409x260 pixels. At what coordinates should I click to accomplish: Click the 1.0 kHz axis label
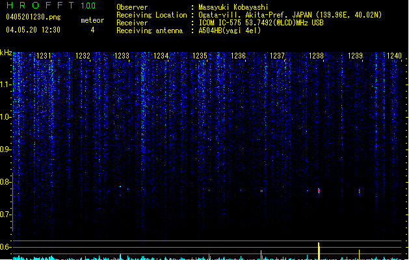[x=5, y=117]
